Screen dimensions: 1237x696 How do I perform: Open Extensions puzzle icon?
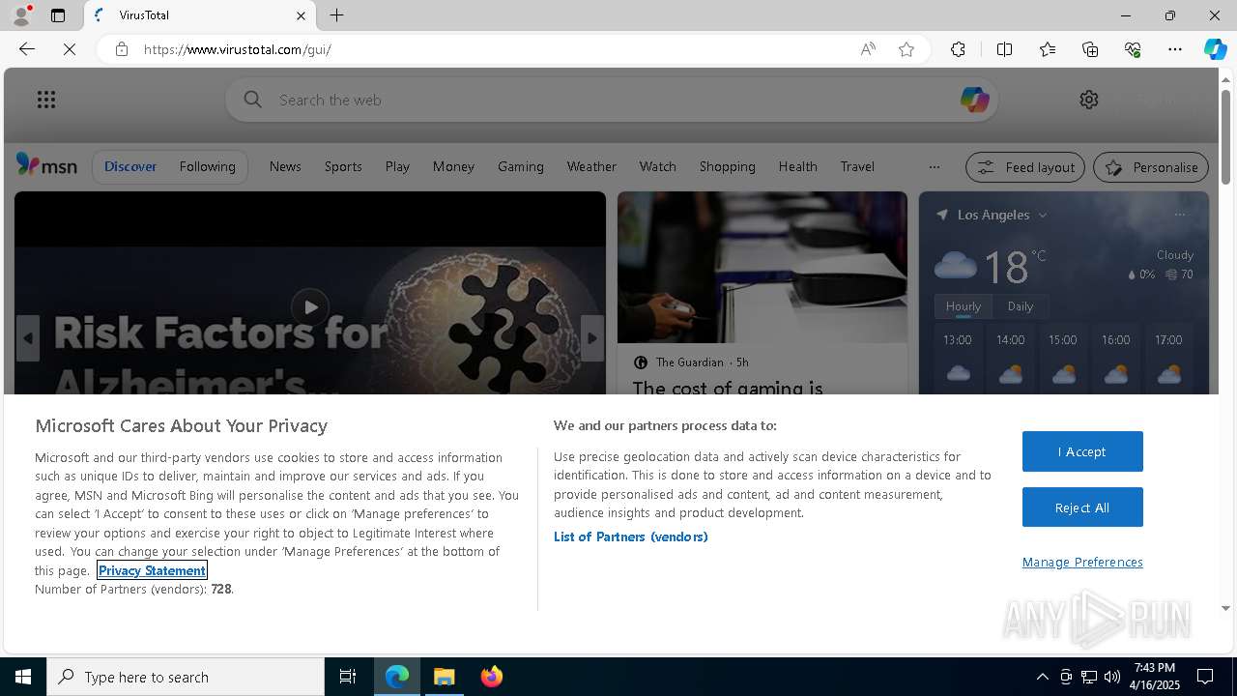click(958, 49)
